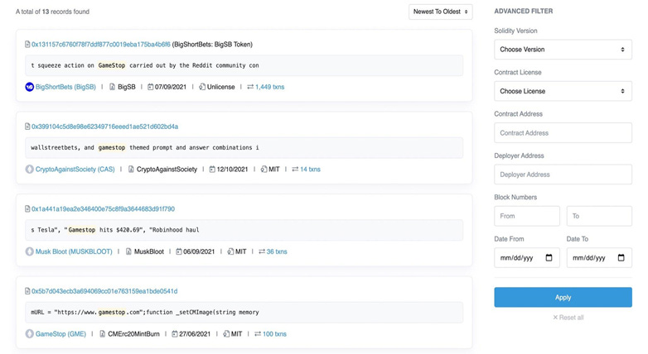Click the Block Numbers From field
Viewport: 648px width, 354px height.
click(x=527, y=216)
